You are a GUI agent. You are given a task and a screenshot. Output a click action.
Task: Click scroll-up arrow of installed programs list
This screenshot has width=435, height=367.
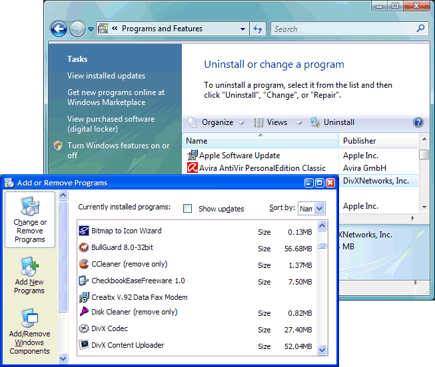[322, 226]
